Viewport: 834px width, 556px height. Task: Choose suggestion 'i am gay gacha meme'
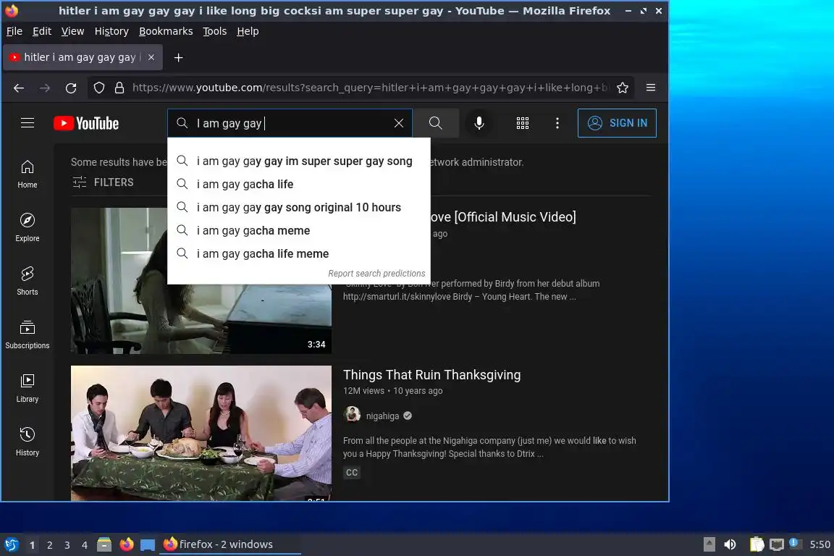click(299, 230)
